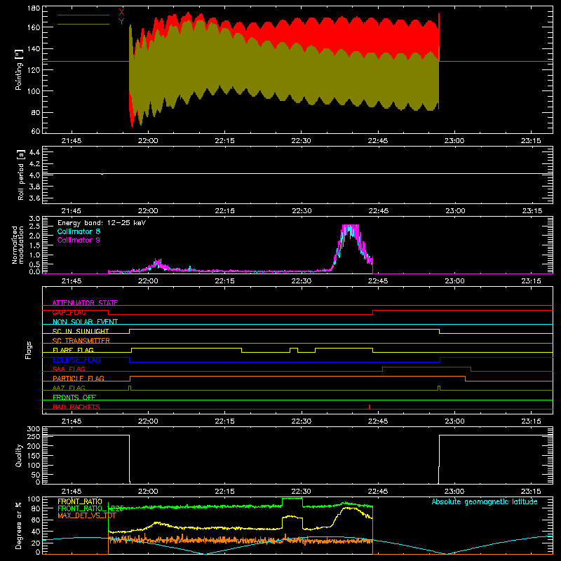The height and width of the screenshot is (561, 561).
Task: Click the 22:45 time label under modulation plot
Action: [x=378, y=281]
